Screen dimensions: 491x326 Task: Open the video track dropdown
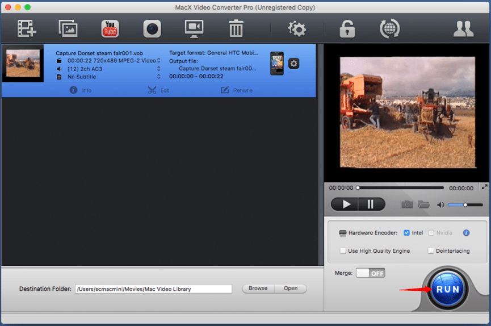pyautogui.click(x=159, y=61)
